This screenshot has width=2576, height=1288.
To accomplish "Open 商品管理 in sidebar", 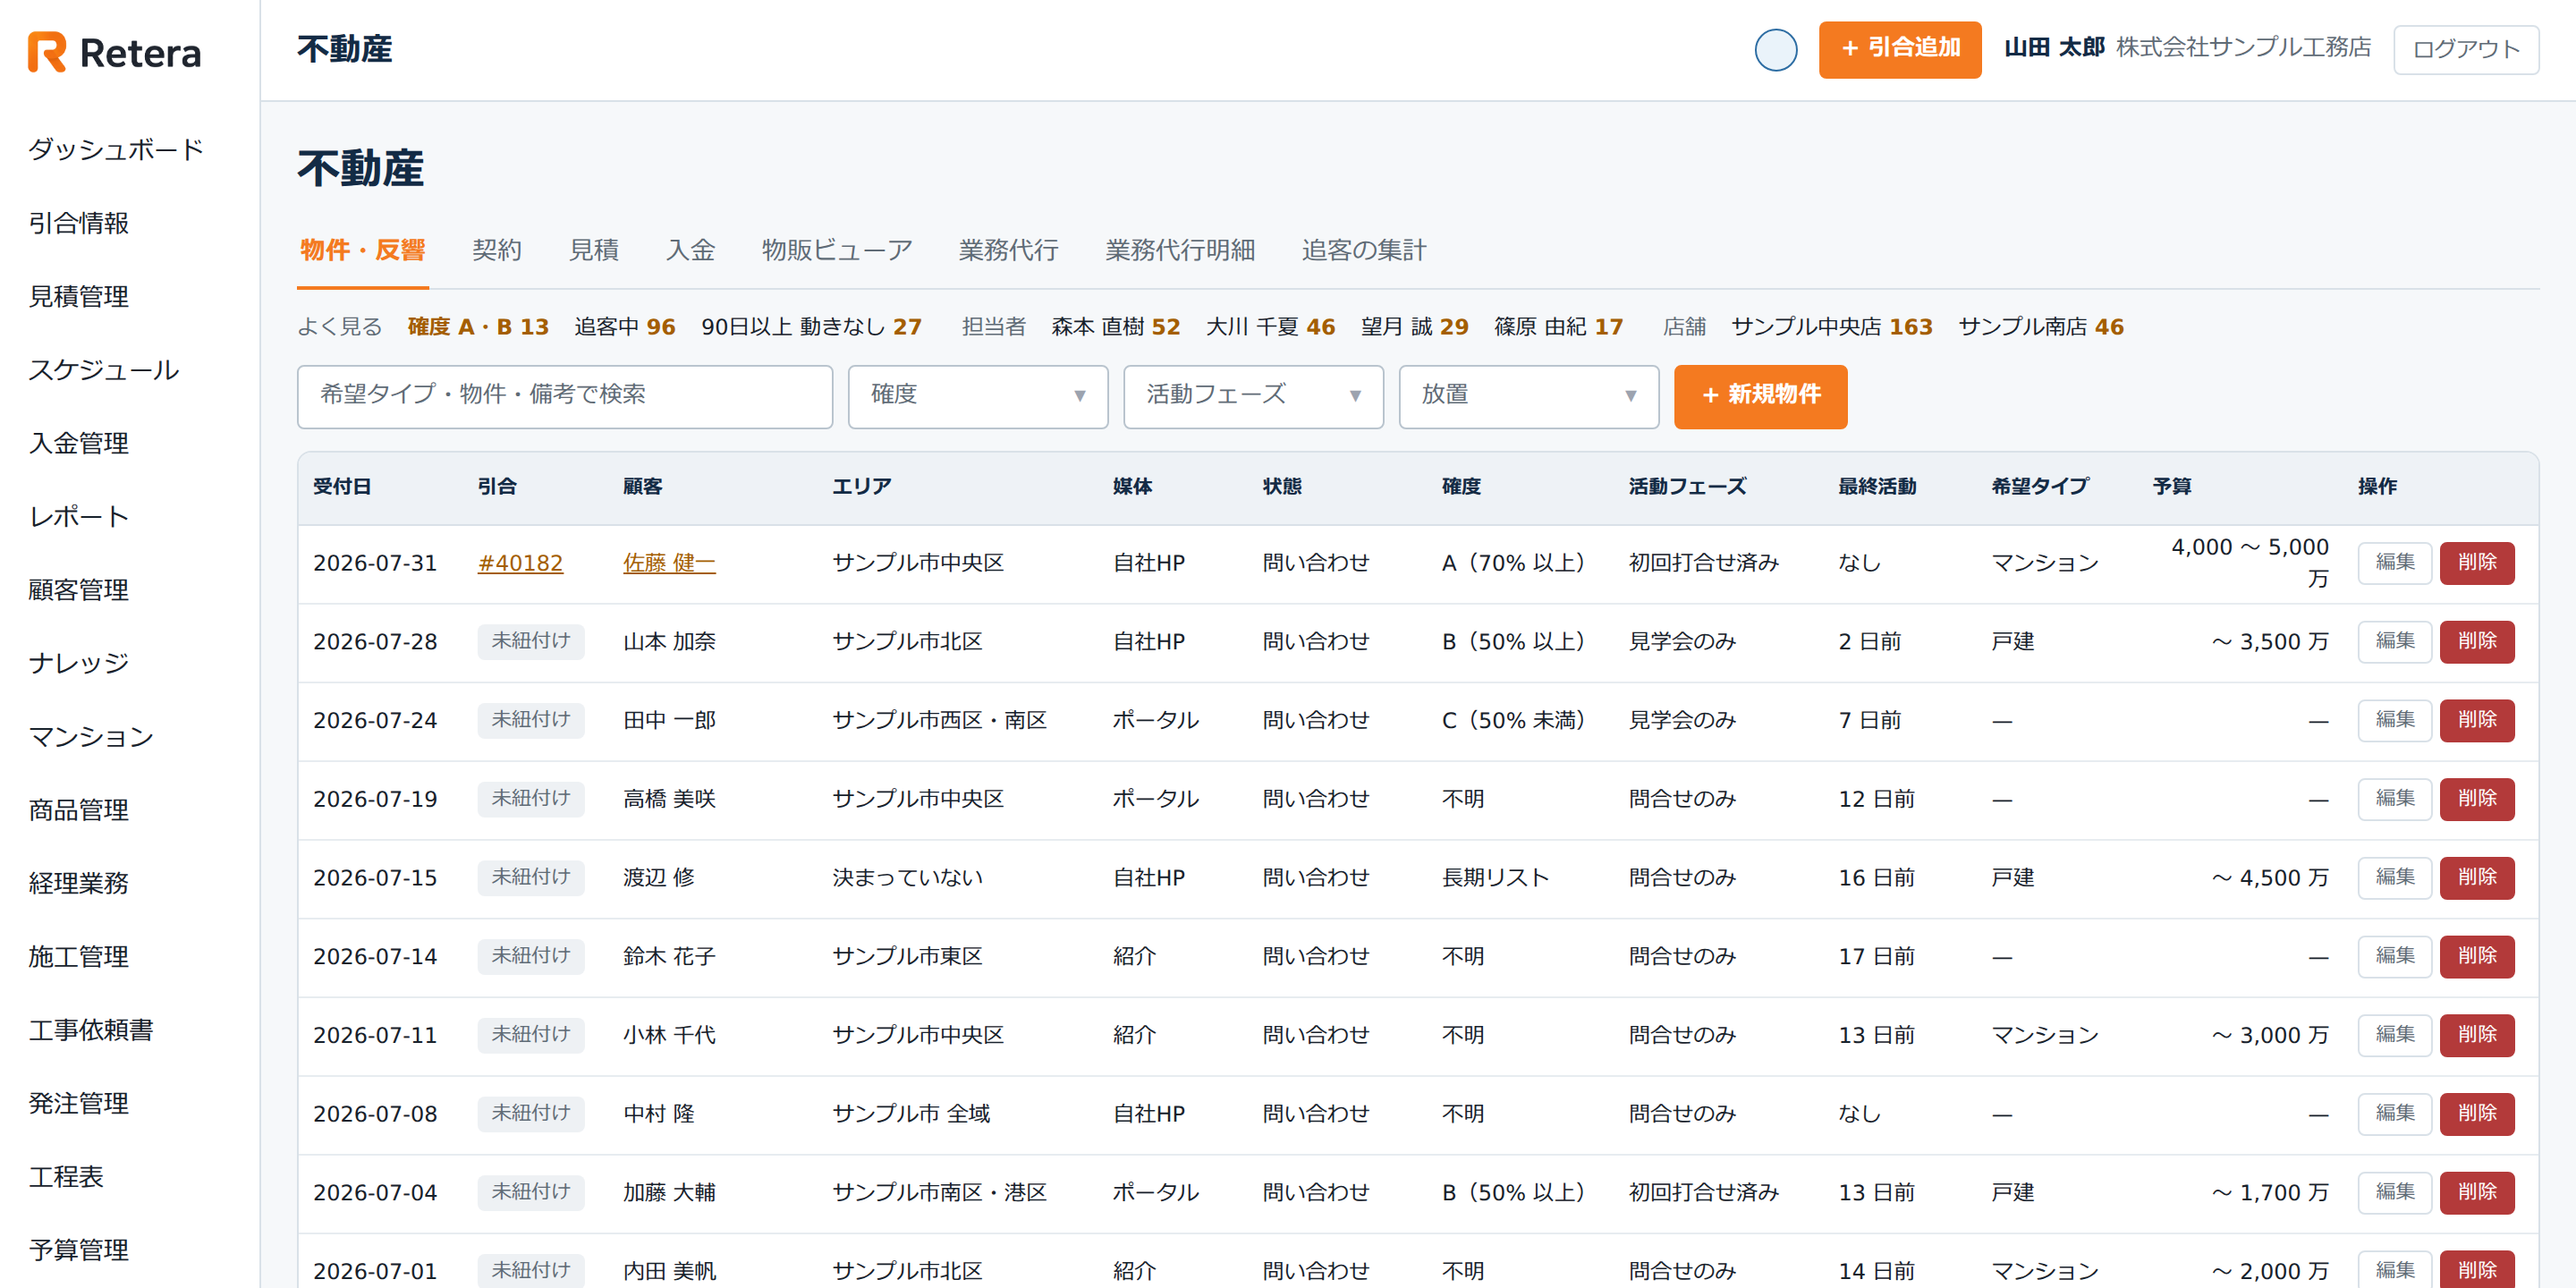I will pyautogui.click(x=78, y=810).
